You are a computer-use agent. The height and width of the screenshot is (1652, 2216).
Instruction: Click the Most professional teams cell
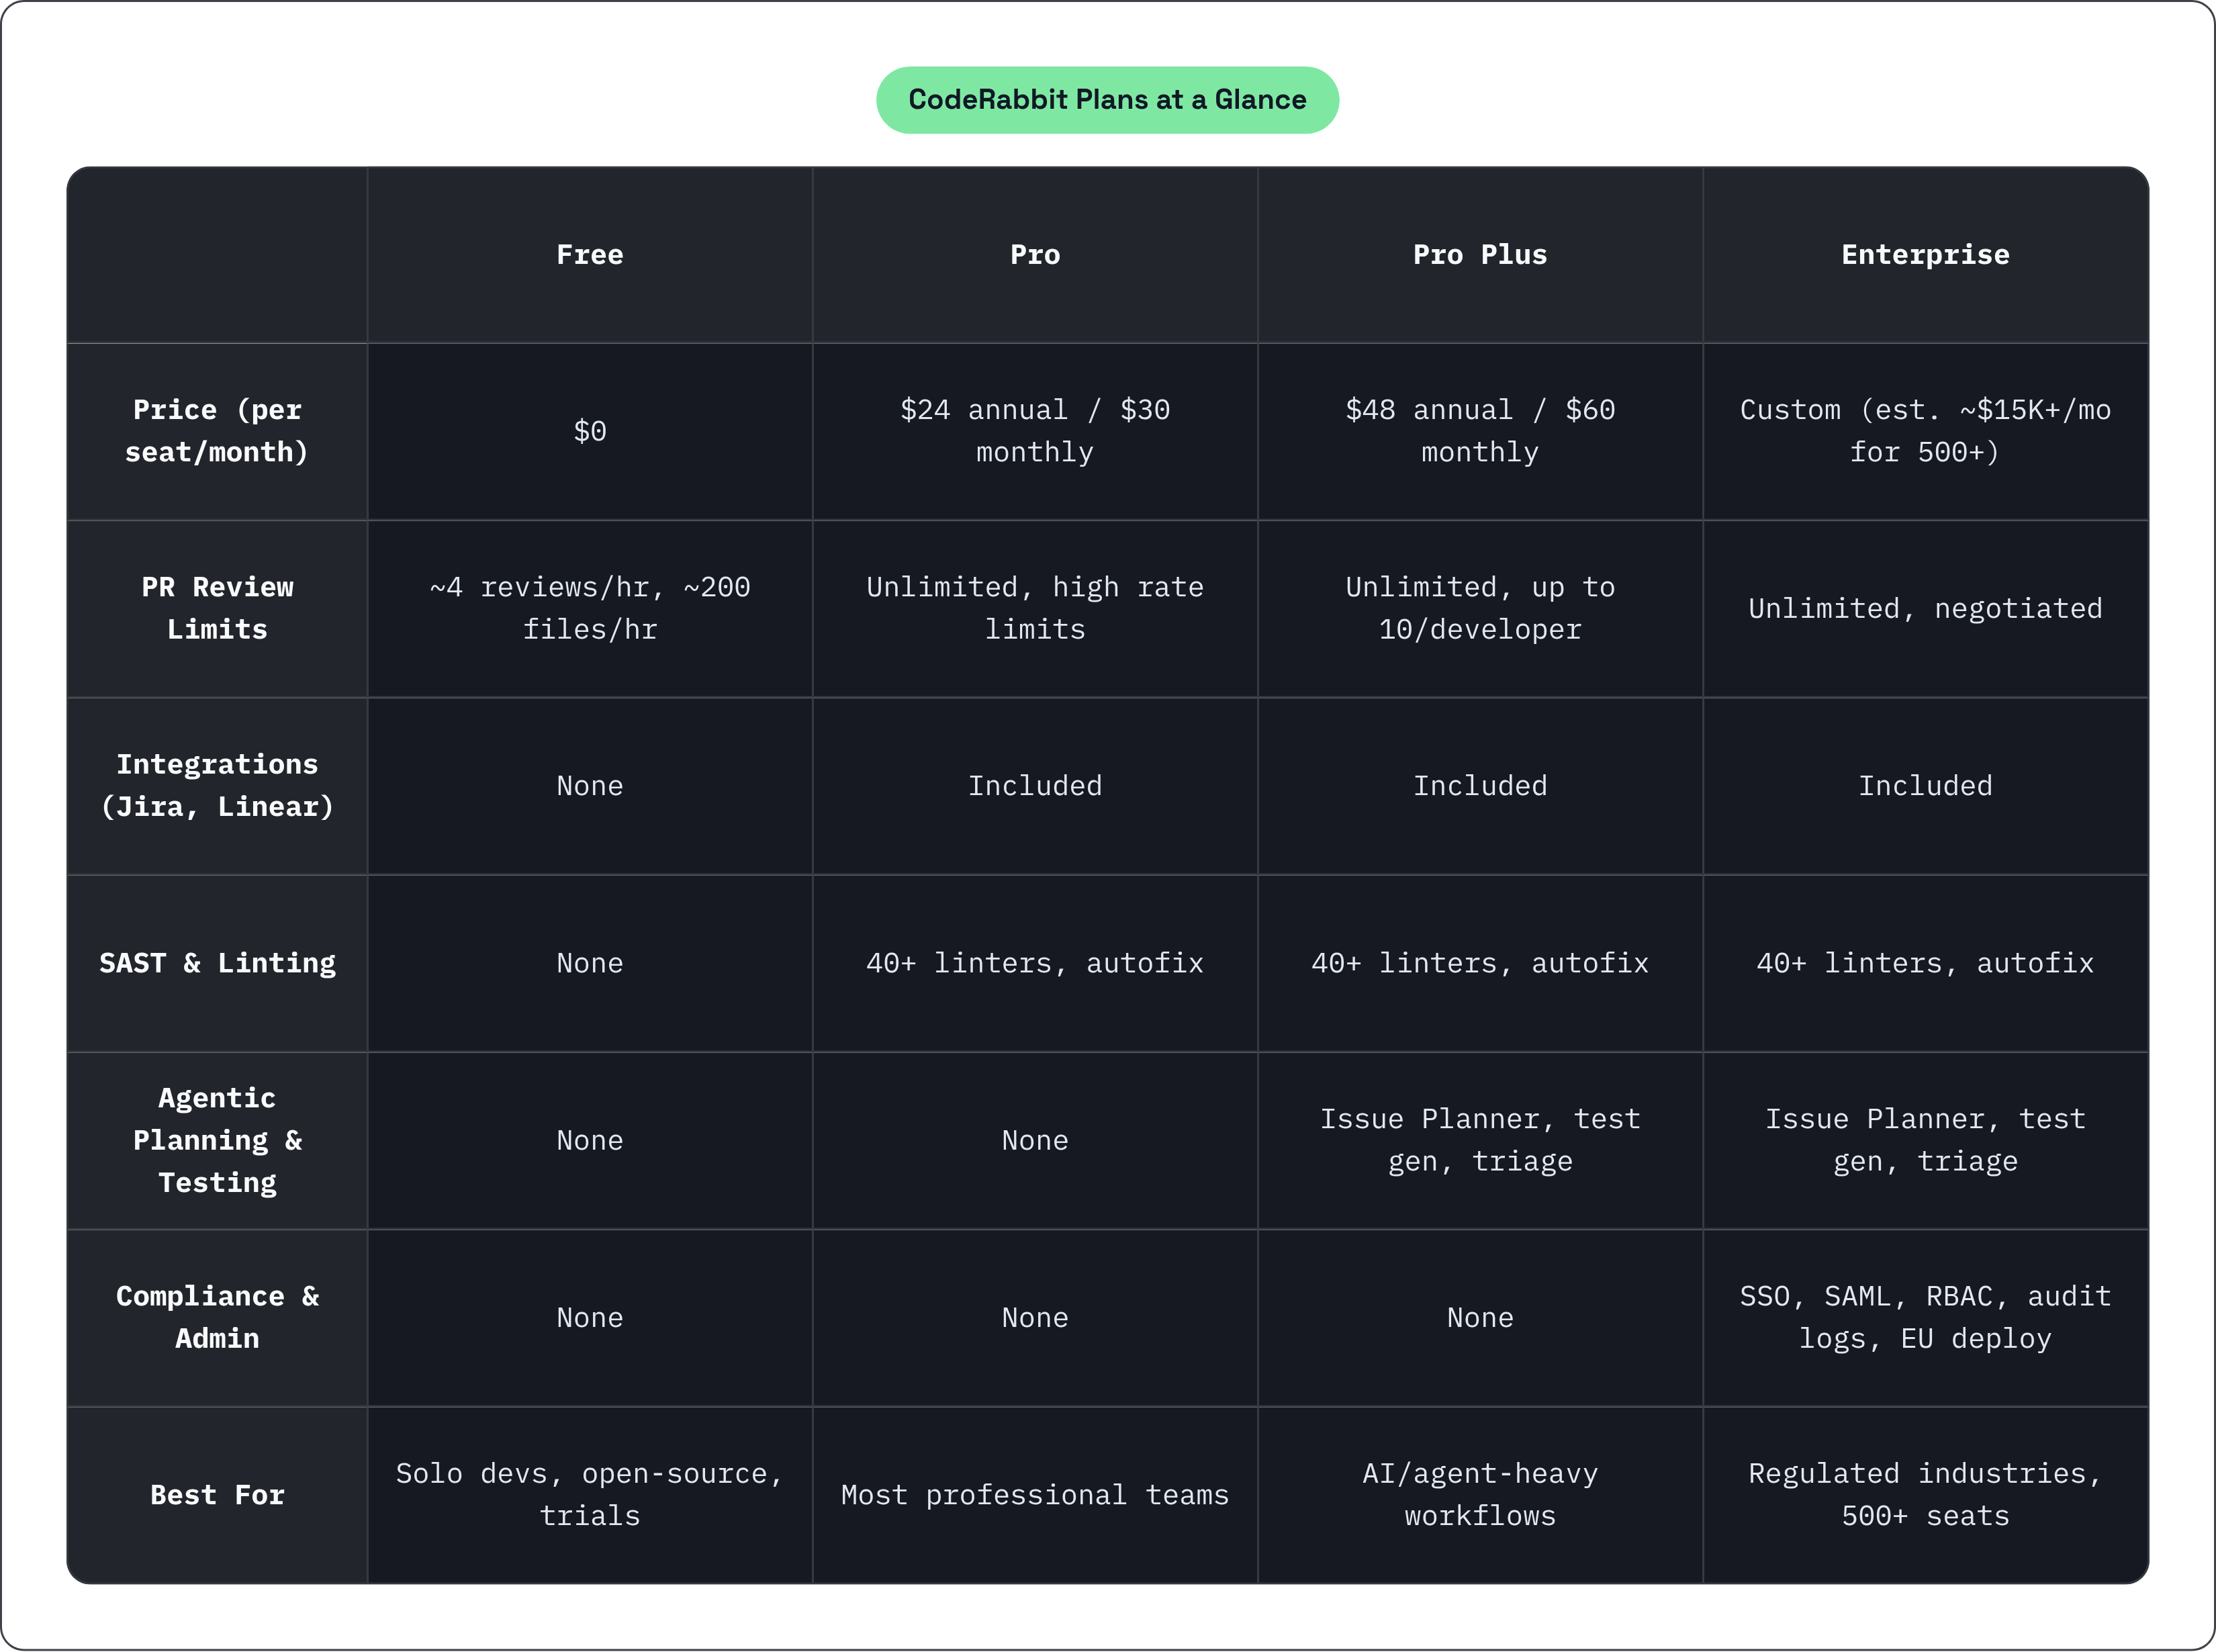(1035, 1495)
